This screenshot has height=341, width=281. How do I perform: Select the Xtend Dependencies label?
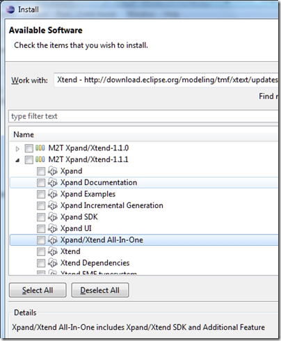(x=95, y=263)
